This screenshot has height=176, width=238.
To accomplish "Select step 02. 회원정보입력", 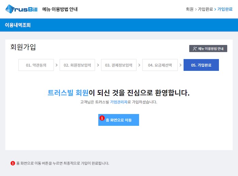I will [77, 65].
